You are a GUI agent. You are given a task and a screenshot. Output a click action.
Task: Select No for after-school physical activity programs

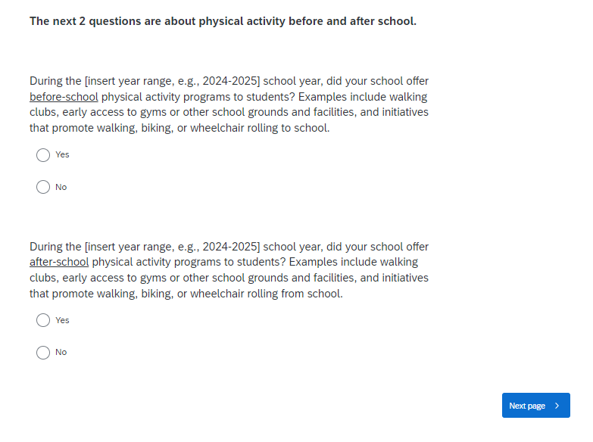click(43, 352)
